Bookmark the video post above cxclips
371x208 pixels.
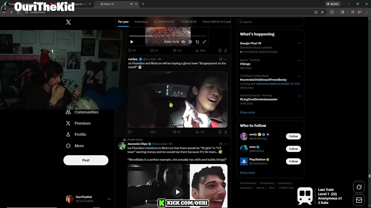point(220,51)
